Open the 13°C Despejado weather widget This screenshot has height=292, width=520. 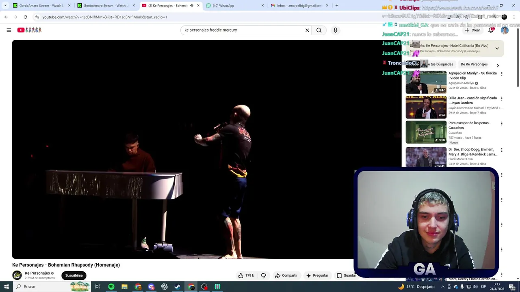point(416,287)
